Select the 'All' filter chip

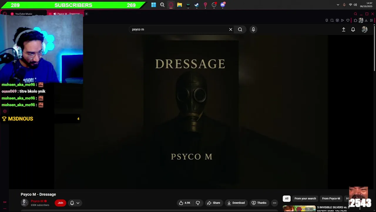(287, 198)
